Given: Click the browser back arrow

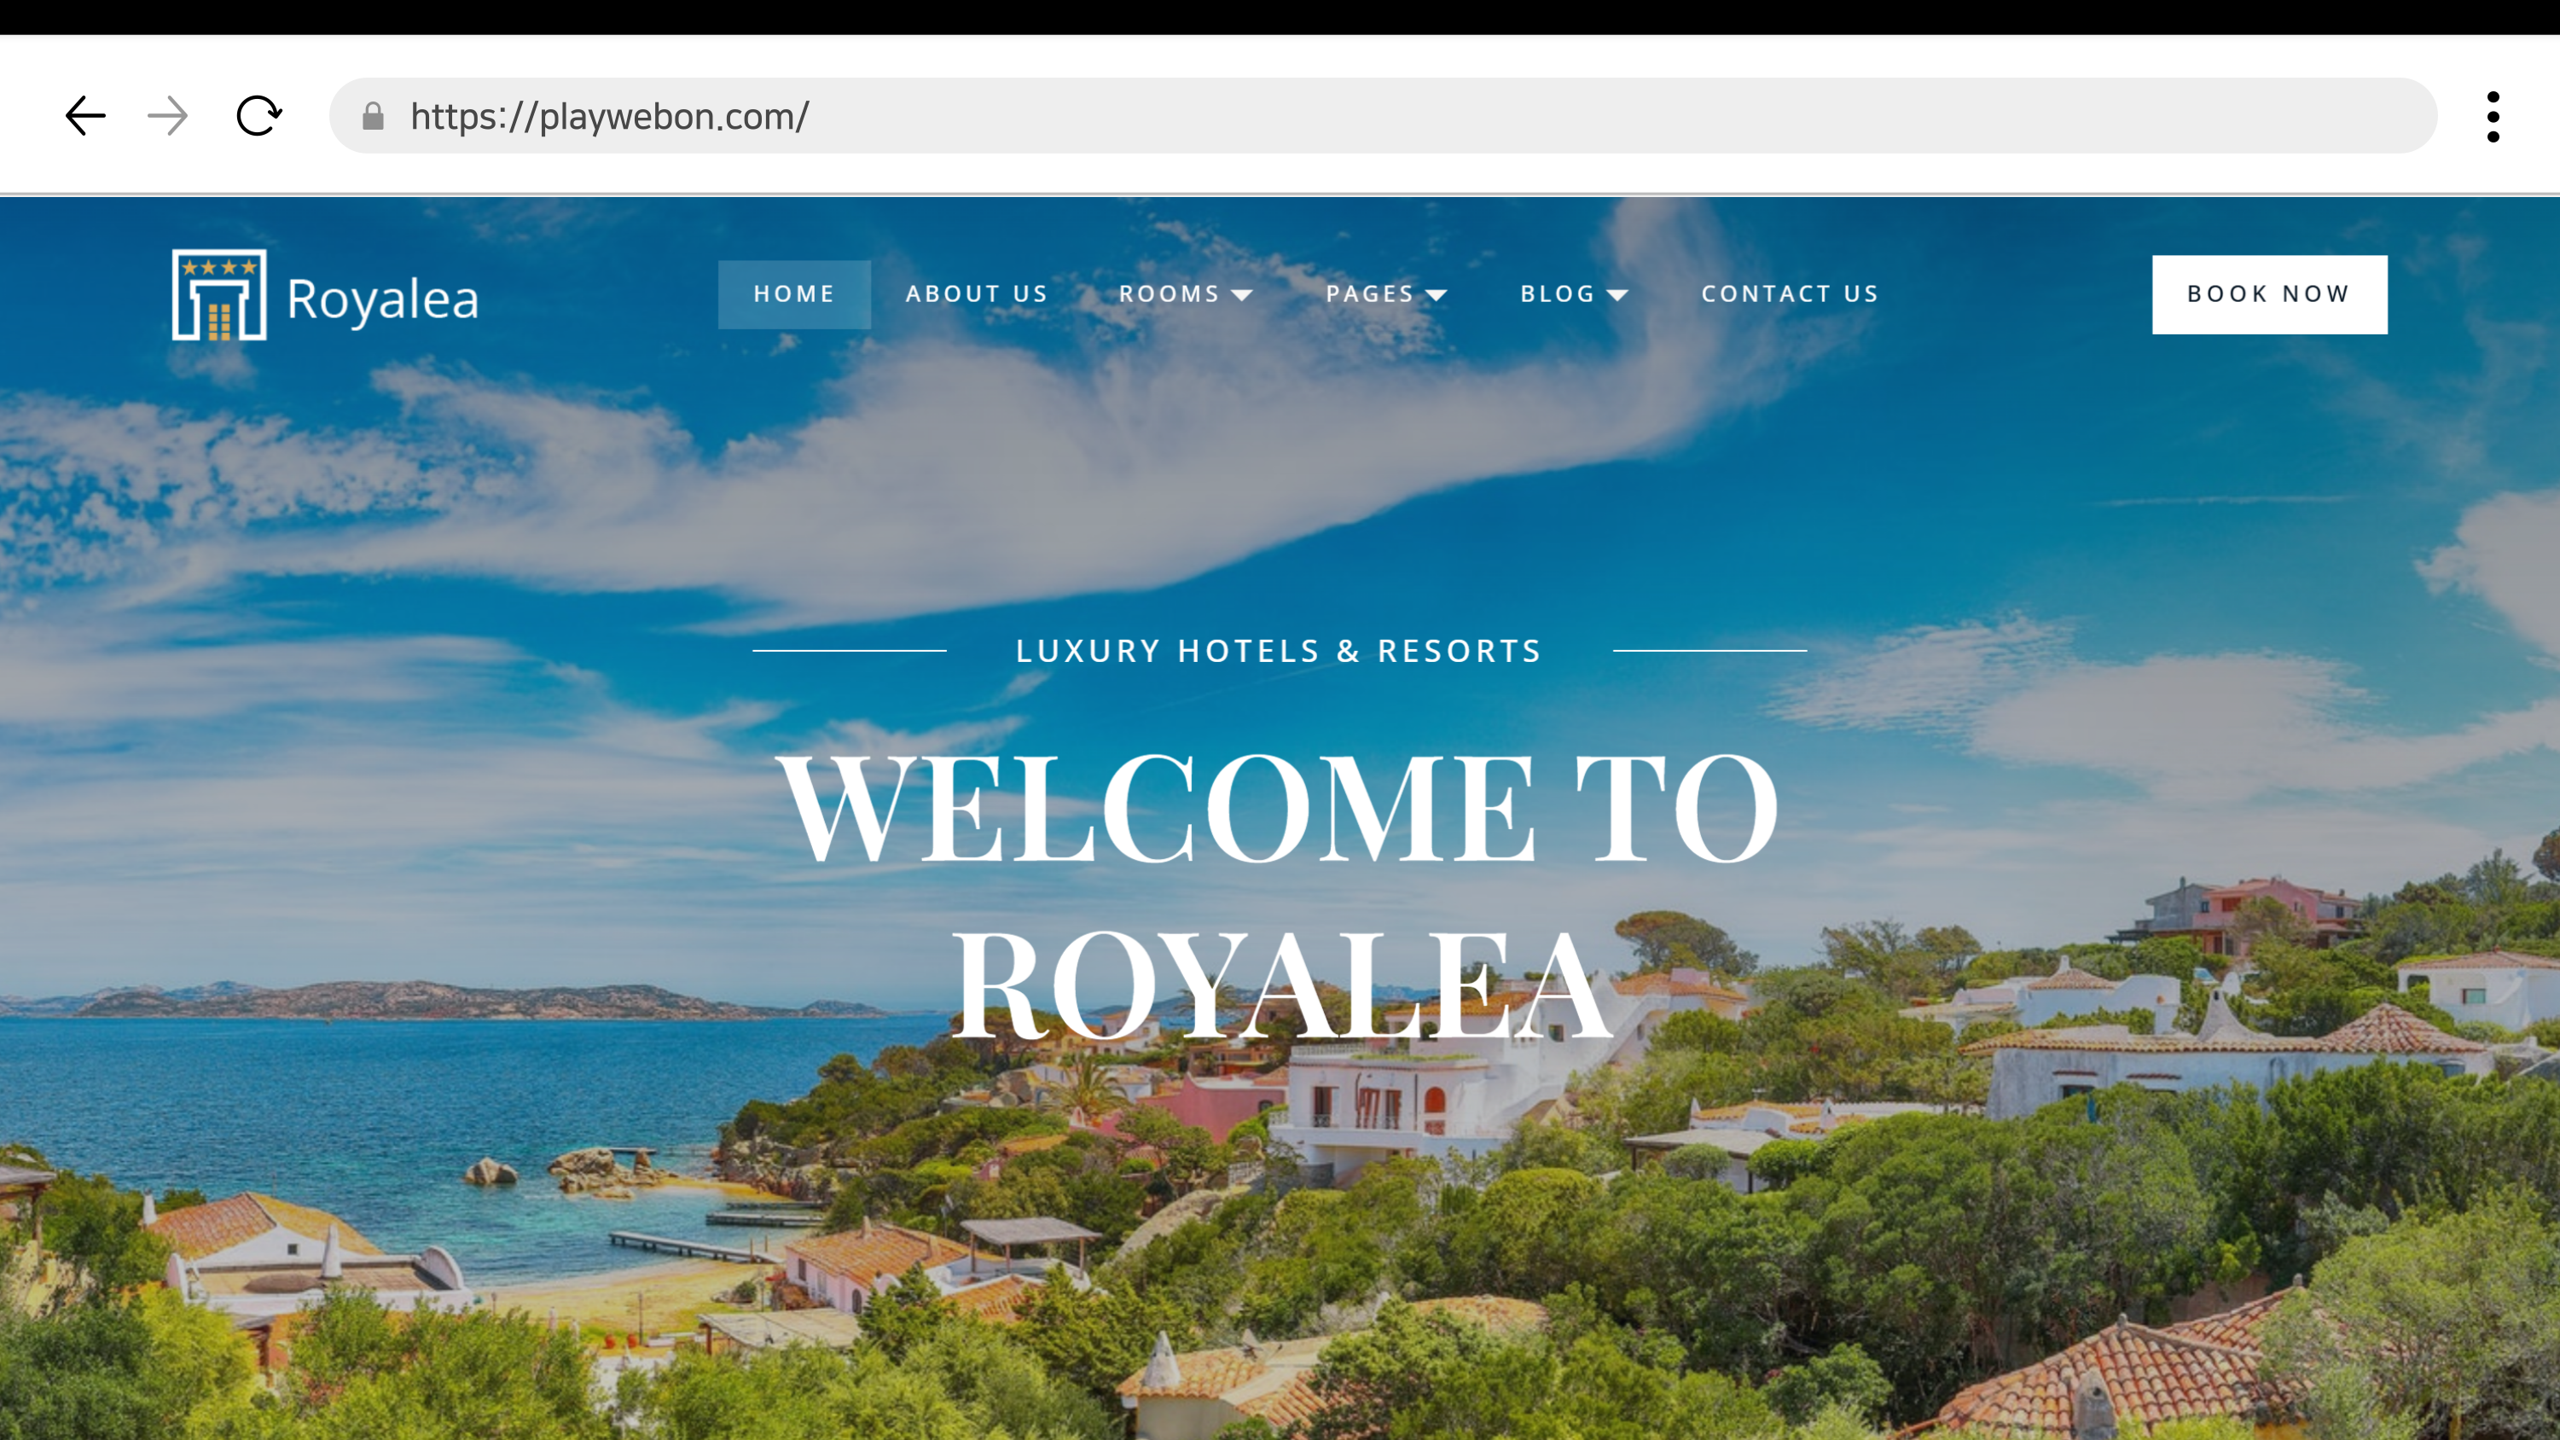Looking at the screenshot, I should 85,116.
